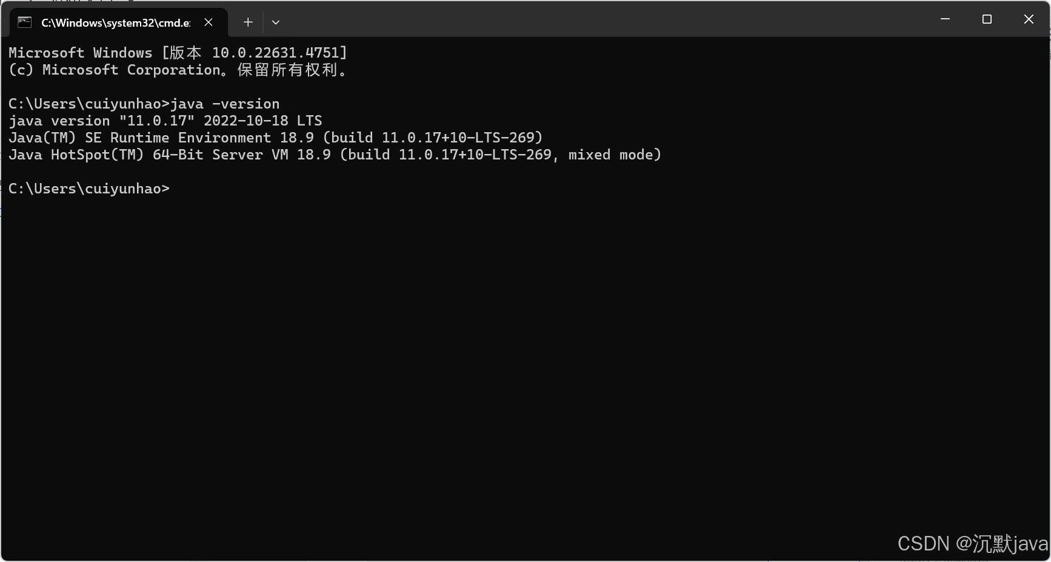
Task: Click the Java(TM) SE Runtime Environment line
Action: pyautogui.click(x=276, y=138)
